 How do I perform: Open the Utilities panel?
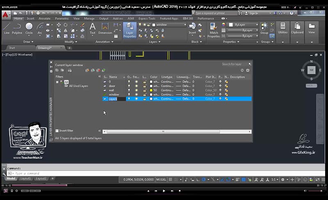coord(282,28)
